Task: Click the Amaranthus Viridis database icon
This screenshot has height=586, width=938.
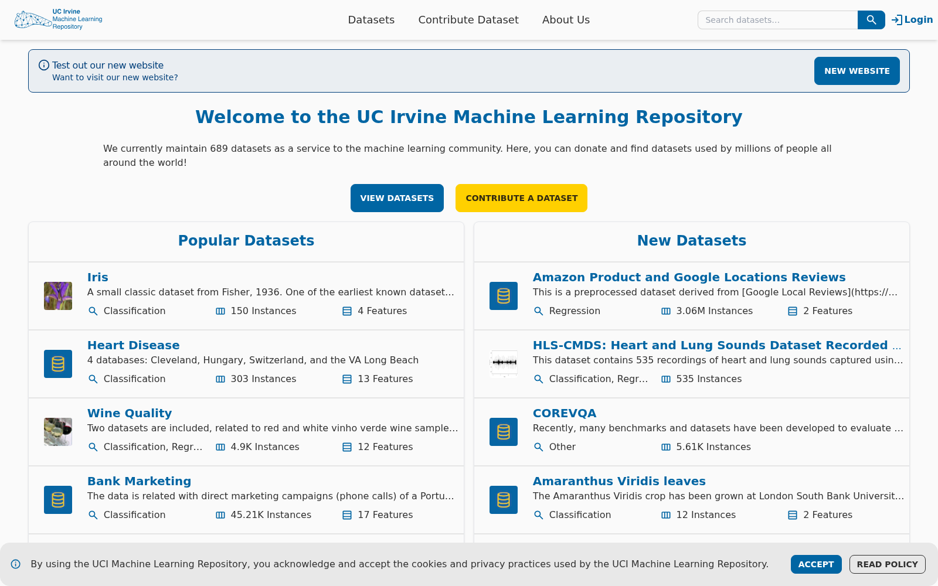Action: click(x=504, y=500)
